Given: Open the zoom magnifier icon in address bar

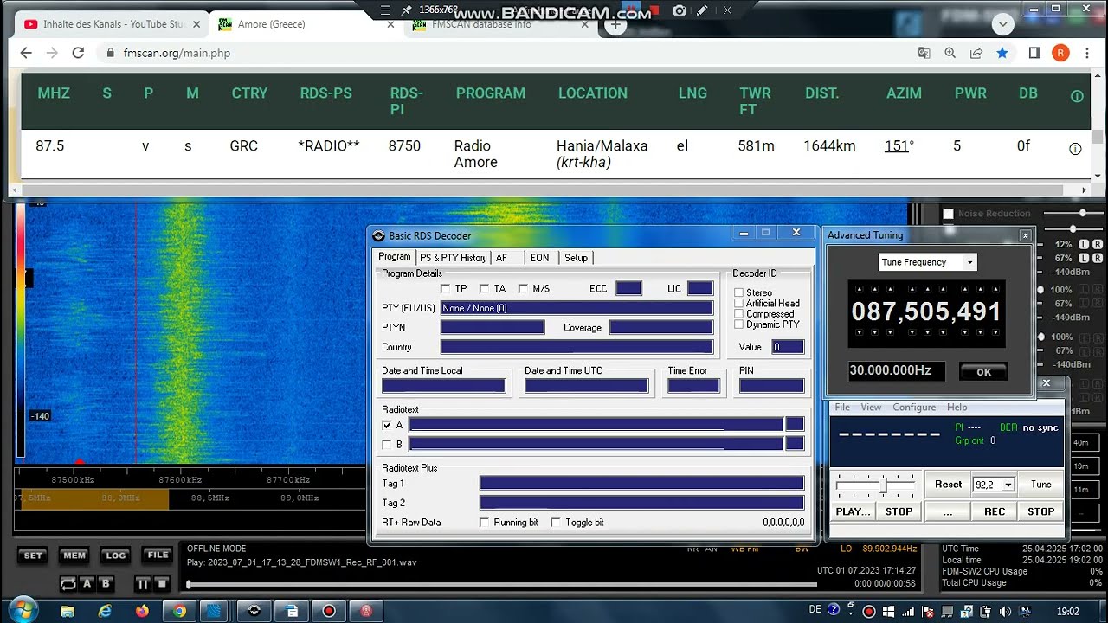Looking at the screenshot, I should click(950, 53).
